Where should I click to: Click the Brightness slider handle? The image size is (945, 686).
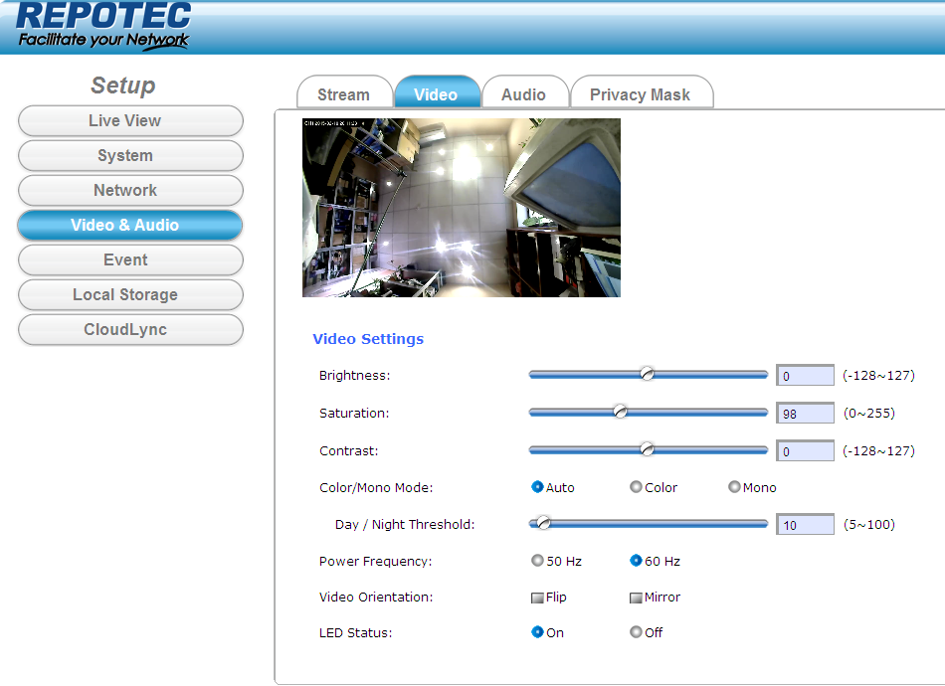click(x=647, y=374)
